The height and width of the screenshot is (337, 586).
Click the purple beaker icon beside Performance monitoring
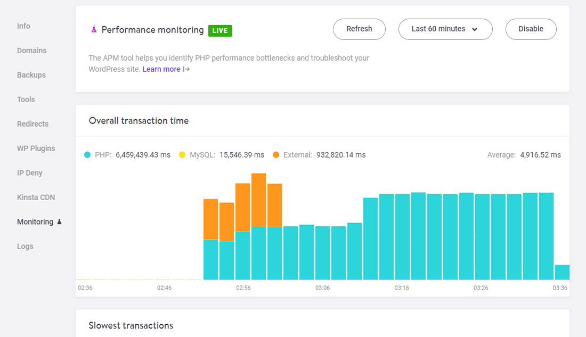coord(93,29)
